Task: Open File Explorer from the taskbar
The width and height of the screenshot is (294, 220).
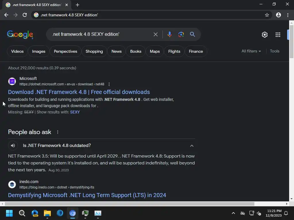Action: coord(47,213)
